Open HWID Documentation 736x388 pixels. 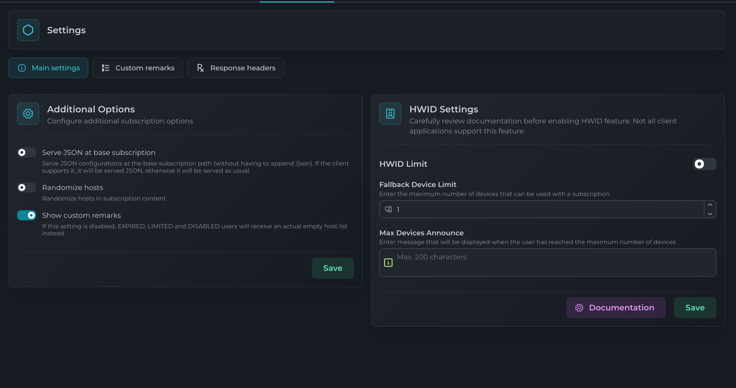tap(616, 308)
